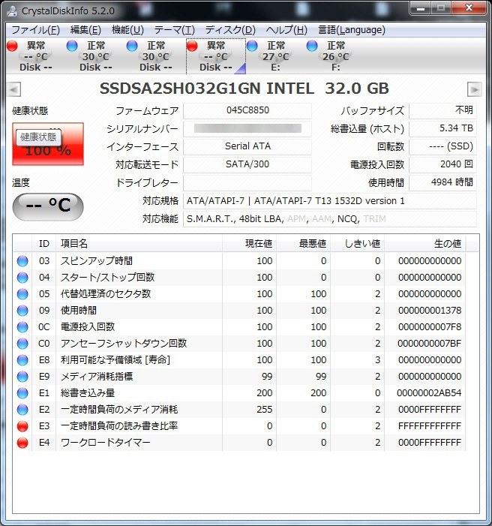Viewport: 492px width, 526px height.
Task: Click blue status icon for row 0C
Action: (22, 326)
